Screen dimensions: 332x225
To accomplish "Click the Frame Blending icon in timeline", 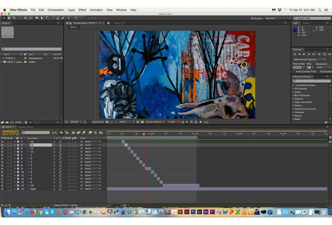I will pyautogui.click(x=78, y=132).
